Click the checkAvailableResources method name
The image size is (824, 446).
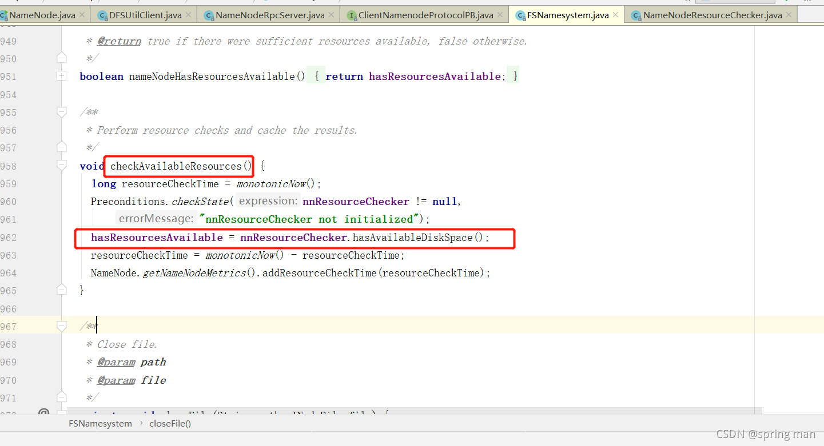point(176,166)
